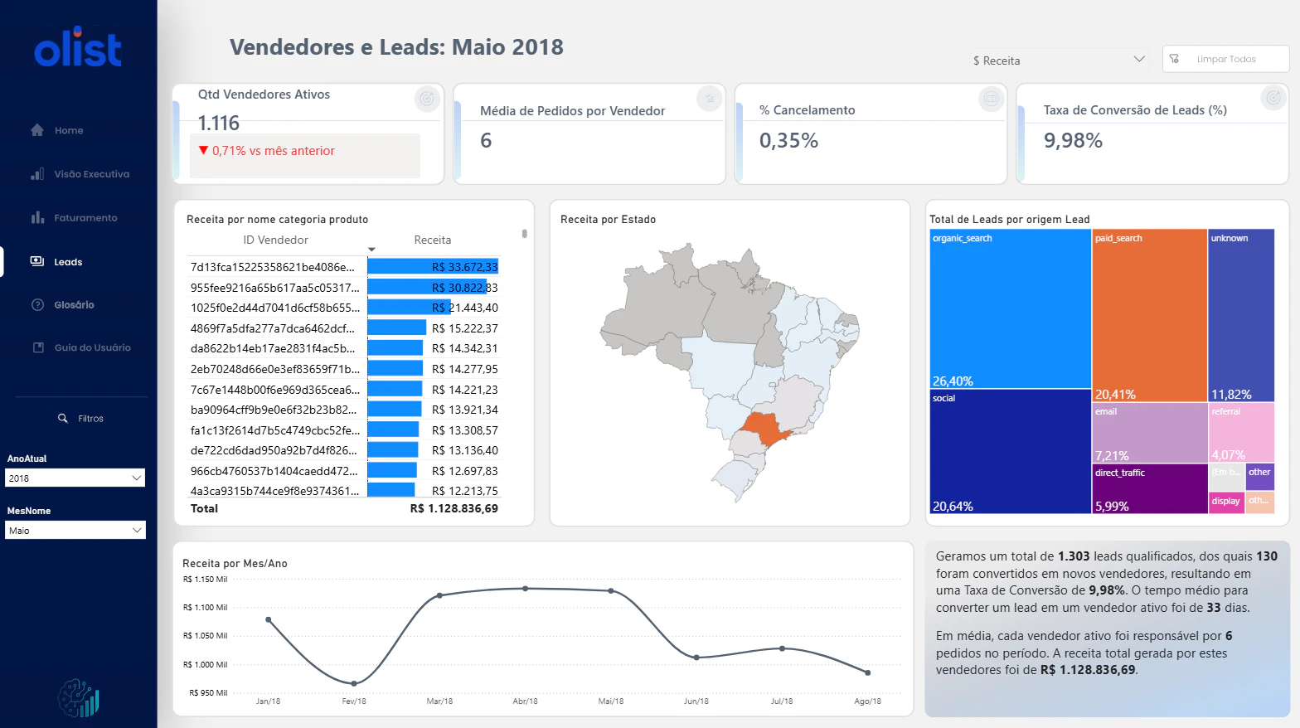Expand the $ Receita metric dropdown
This screenshot has height=728, width=1300.
1060,60
